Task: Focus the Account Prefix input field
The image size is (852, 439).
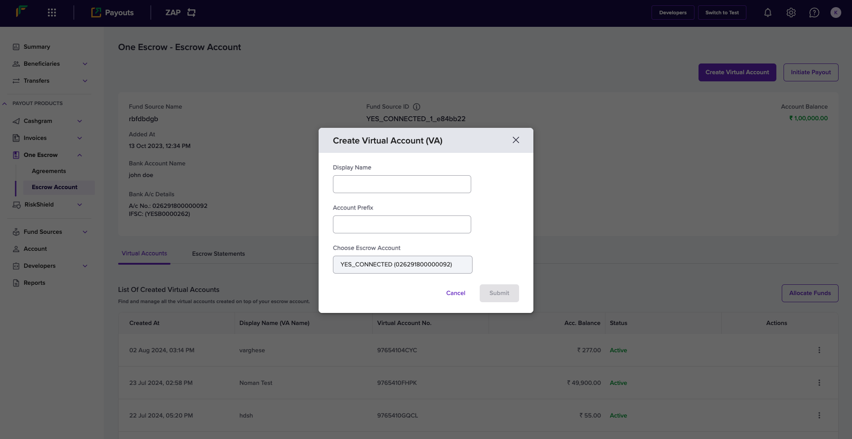Action: pyautogui.click(x=402, y=224)
